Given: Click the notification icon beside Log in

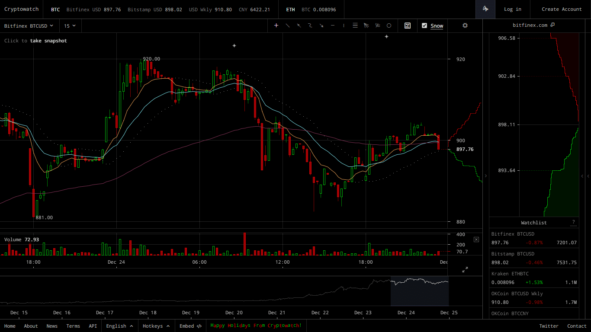Looking at the screenshot, I should (x=485, y=9).
